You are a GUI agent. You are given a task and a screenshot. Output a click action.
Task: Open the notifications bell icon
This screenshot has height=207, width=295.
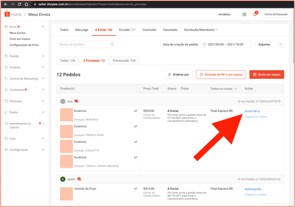[x=255, y=14]
